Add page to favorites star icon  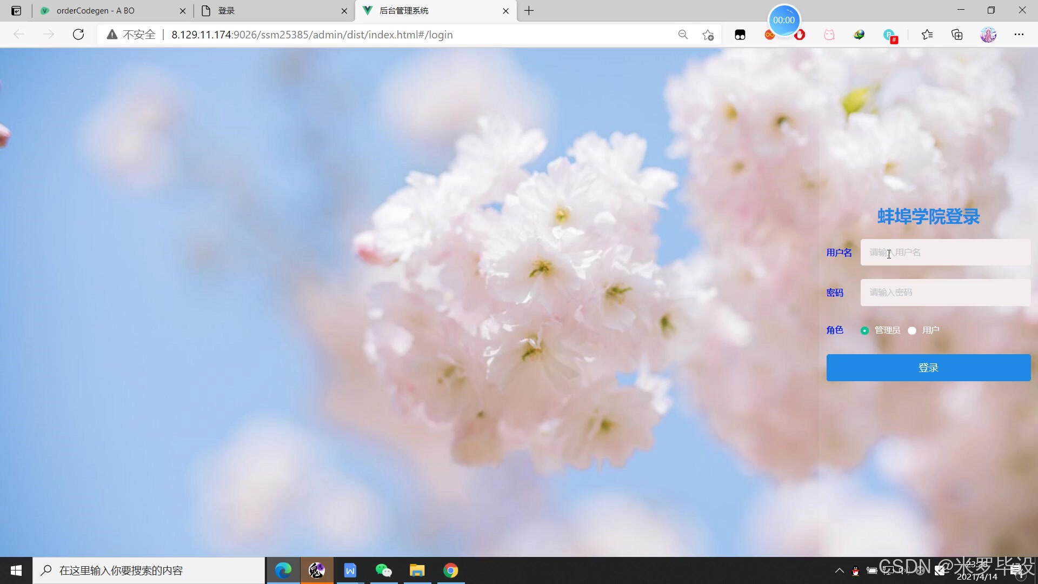point(708,35)
